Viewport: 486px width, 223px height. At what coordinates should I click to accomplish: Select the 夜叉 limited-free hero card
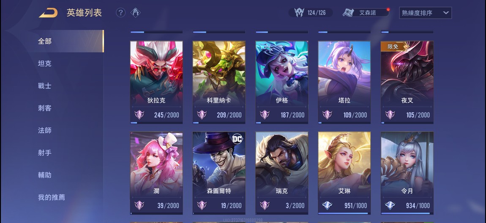407,83
